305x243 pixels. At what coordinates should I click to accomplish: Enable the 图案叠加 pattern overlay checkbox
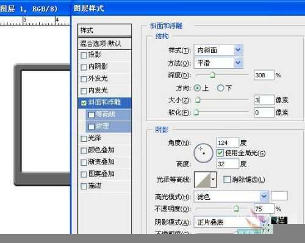pos(84,175)
